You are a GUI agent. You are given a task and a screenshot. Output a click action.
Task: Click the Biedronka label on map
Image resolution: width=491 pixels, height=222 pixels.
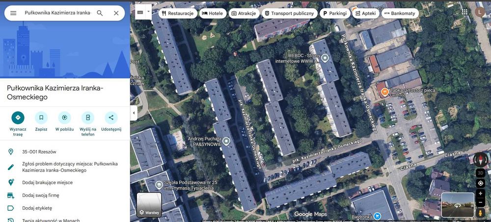[362, 217]
